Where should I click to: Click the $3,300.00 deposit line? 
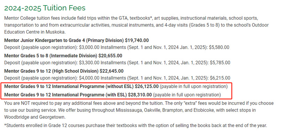coord(117,63)
